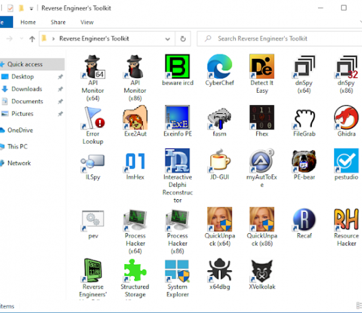Open the recent locations dropdown arrow
This screenshot has width=362, height=313.
pyautogui.click(x=22, y=39)
